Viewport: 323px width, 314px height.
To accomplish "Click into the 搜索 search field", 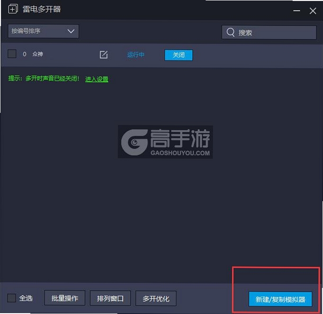I will coord(269,32).
